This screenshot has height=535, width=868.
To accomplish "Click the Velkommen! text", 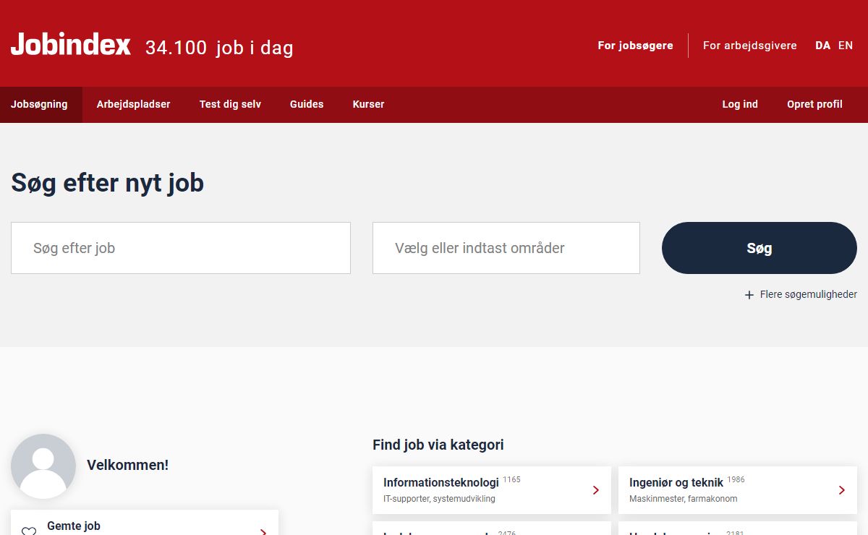I will (x=127, y=465).
